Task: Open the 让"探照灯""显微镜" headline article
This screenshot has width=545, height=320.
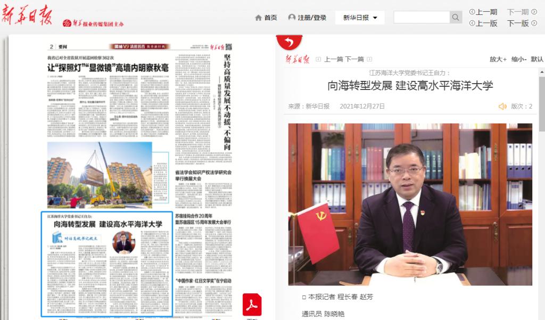Action: point(108,68)
